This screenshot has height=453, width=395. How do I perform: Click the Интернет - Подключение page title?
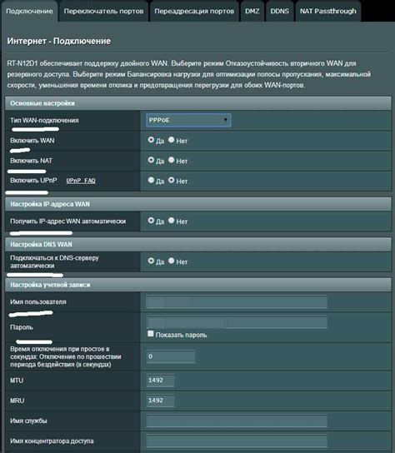pyautogui.click(x=58, y=41)
